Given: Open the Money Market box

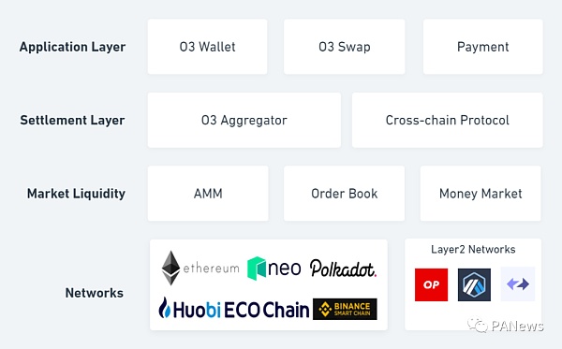Looking at the screenshot, I should pyautogui.click(x=481, y=194).
